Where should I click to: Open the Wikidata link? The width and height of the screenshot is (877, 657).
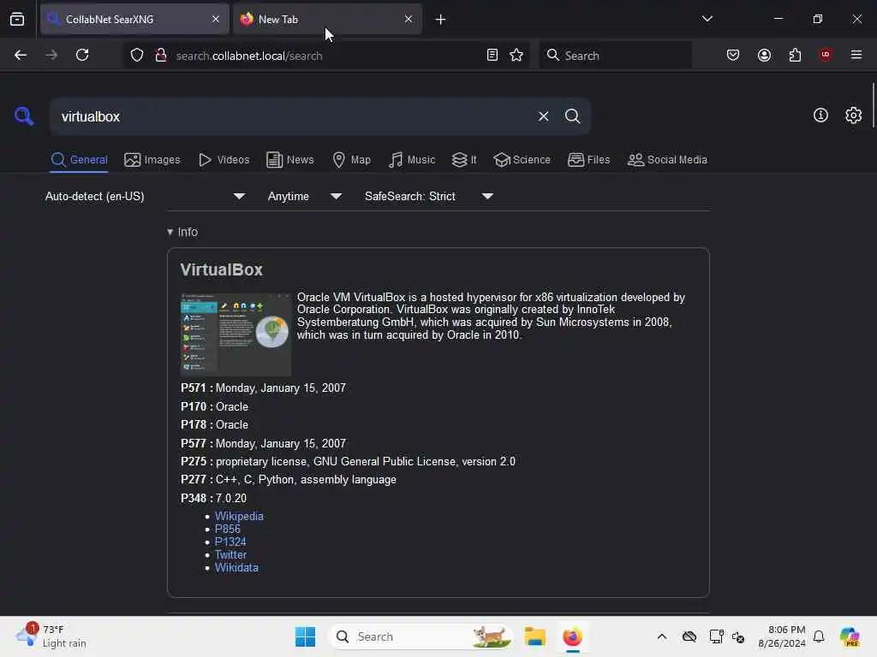tap(236, 568)
